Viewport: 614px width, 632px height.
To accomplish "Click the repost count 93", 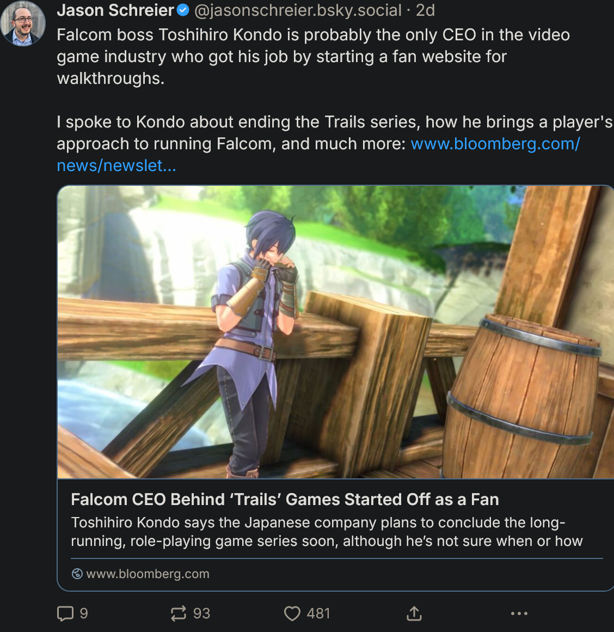I will (201, 614).
